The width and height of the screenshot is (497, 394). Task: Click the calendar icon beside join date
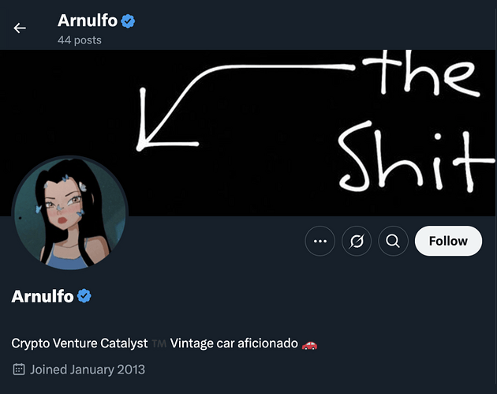[19, 370]
